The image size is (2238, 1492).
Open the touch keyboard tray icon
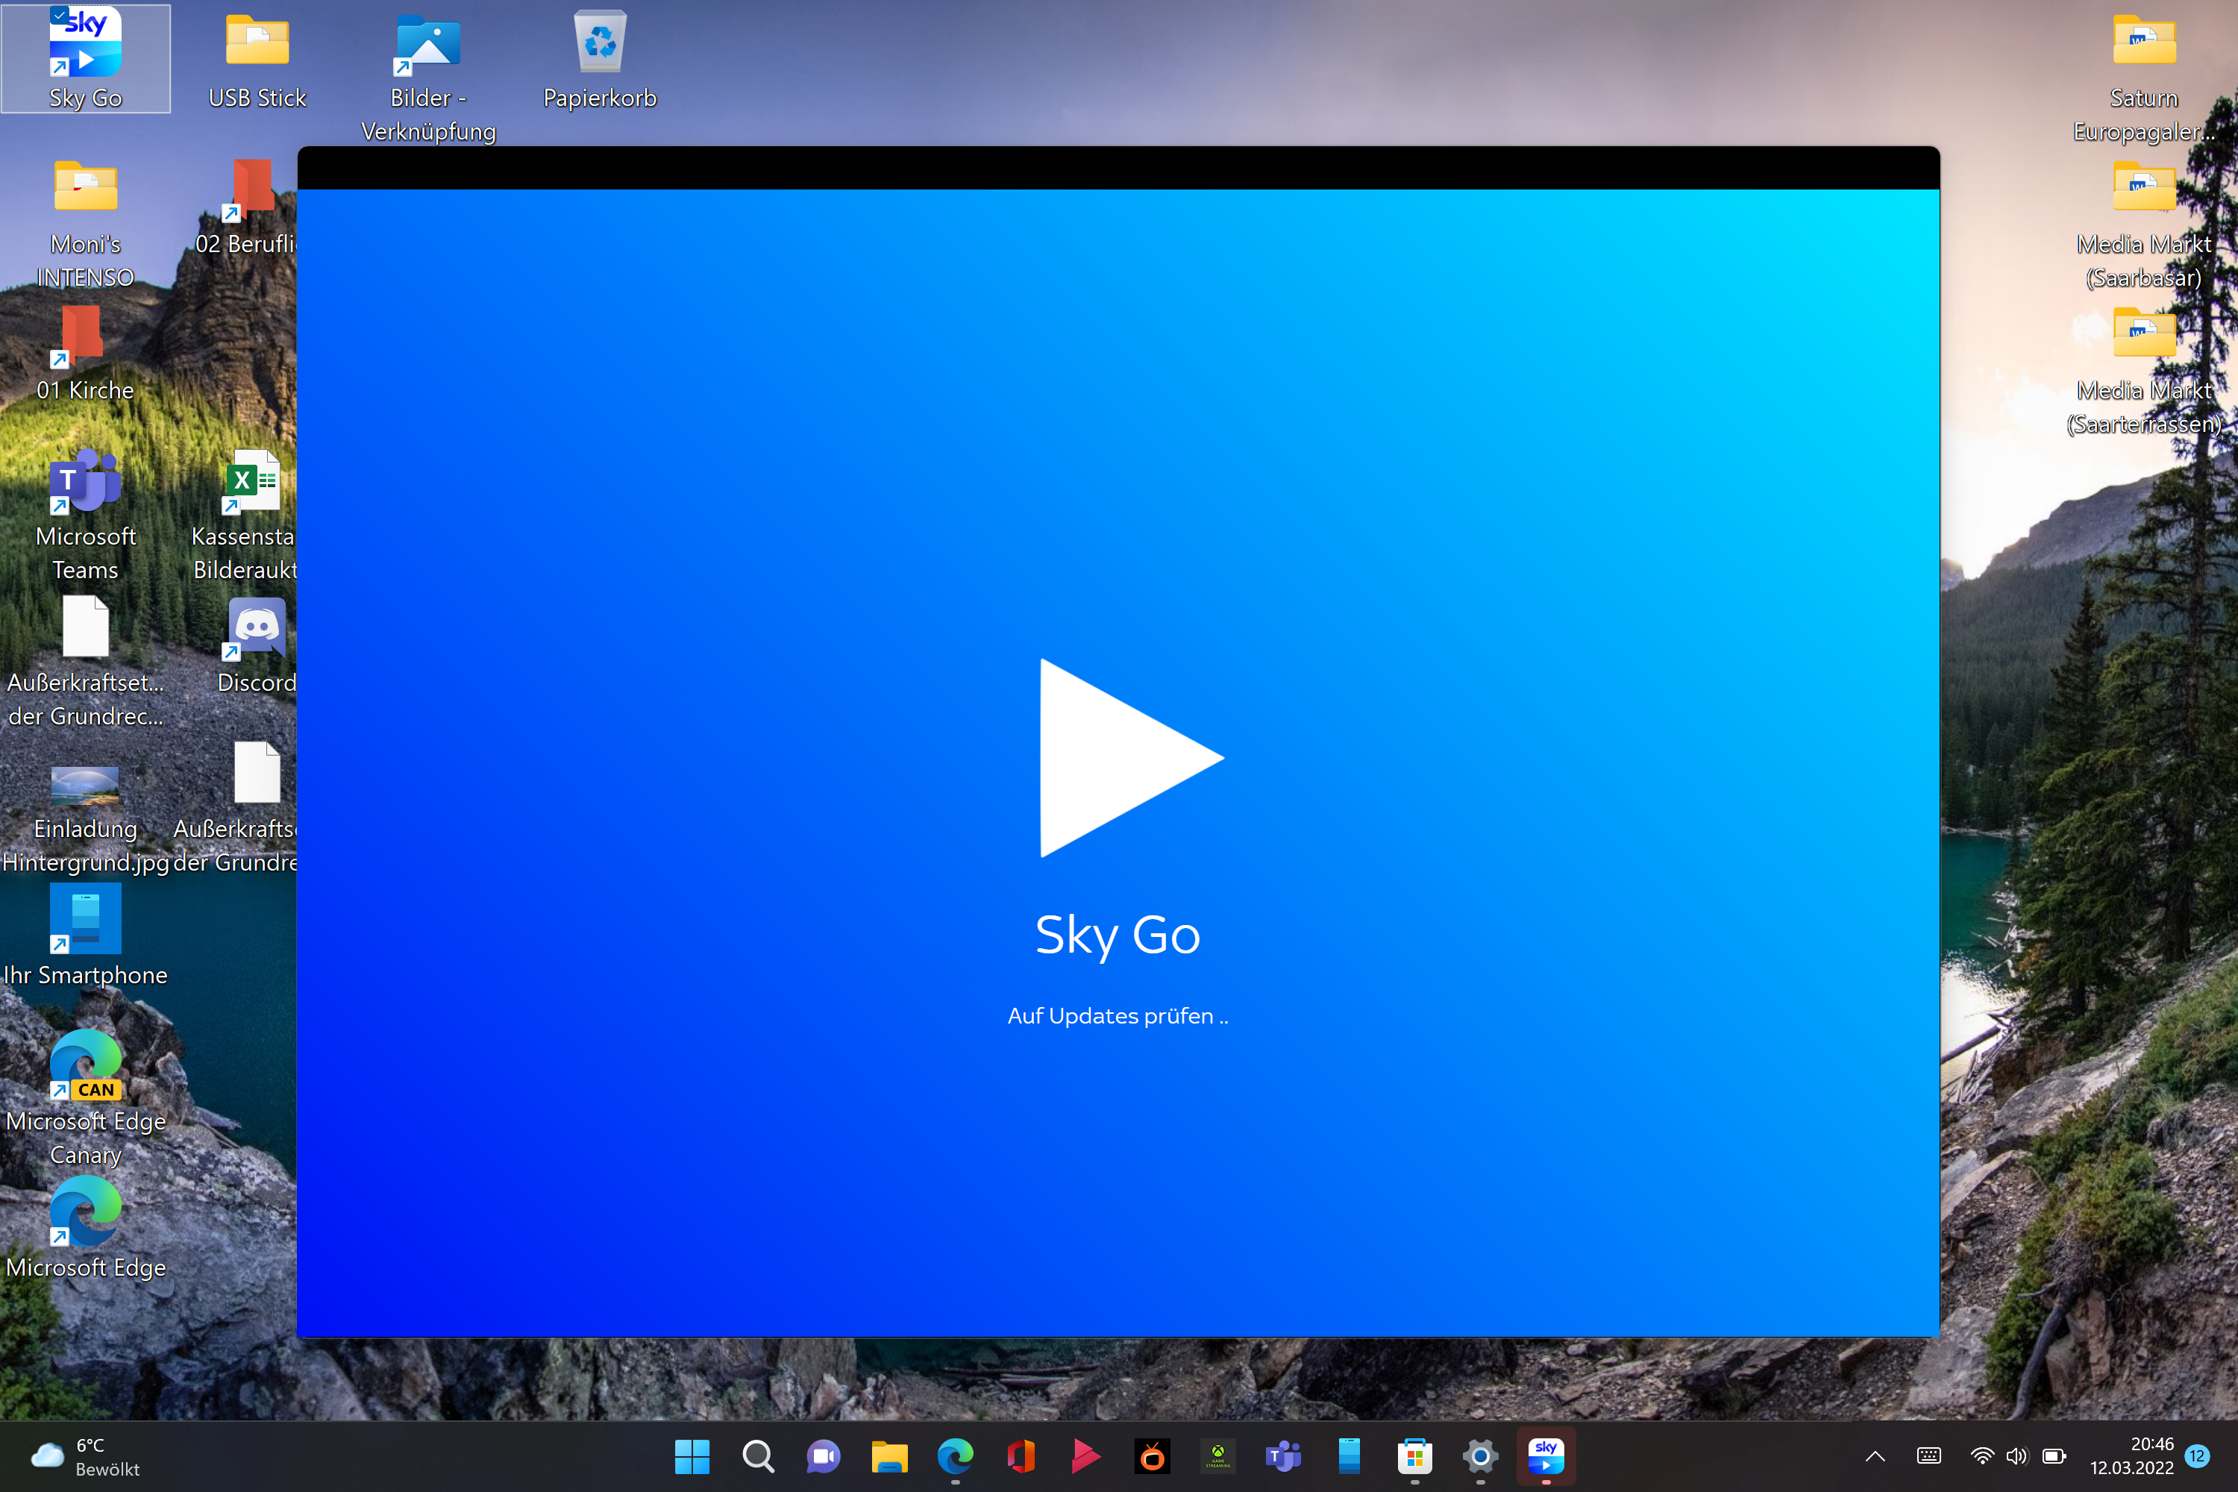1928,1456
